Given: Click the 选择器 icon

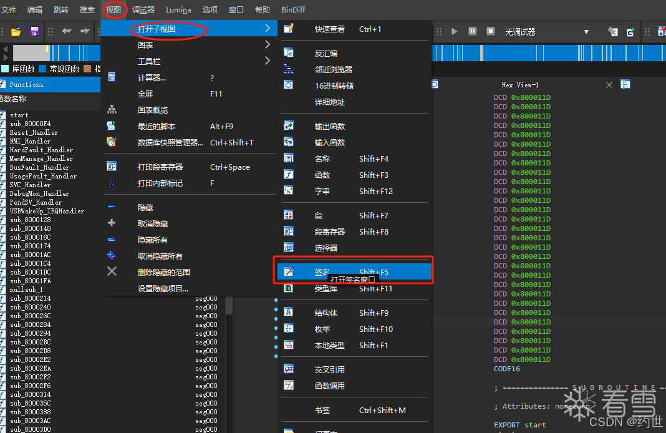Looking at the screenshot, I should point(289,247).
